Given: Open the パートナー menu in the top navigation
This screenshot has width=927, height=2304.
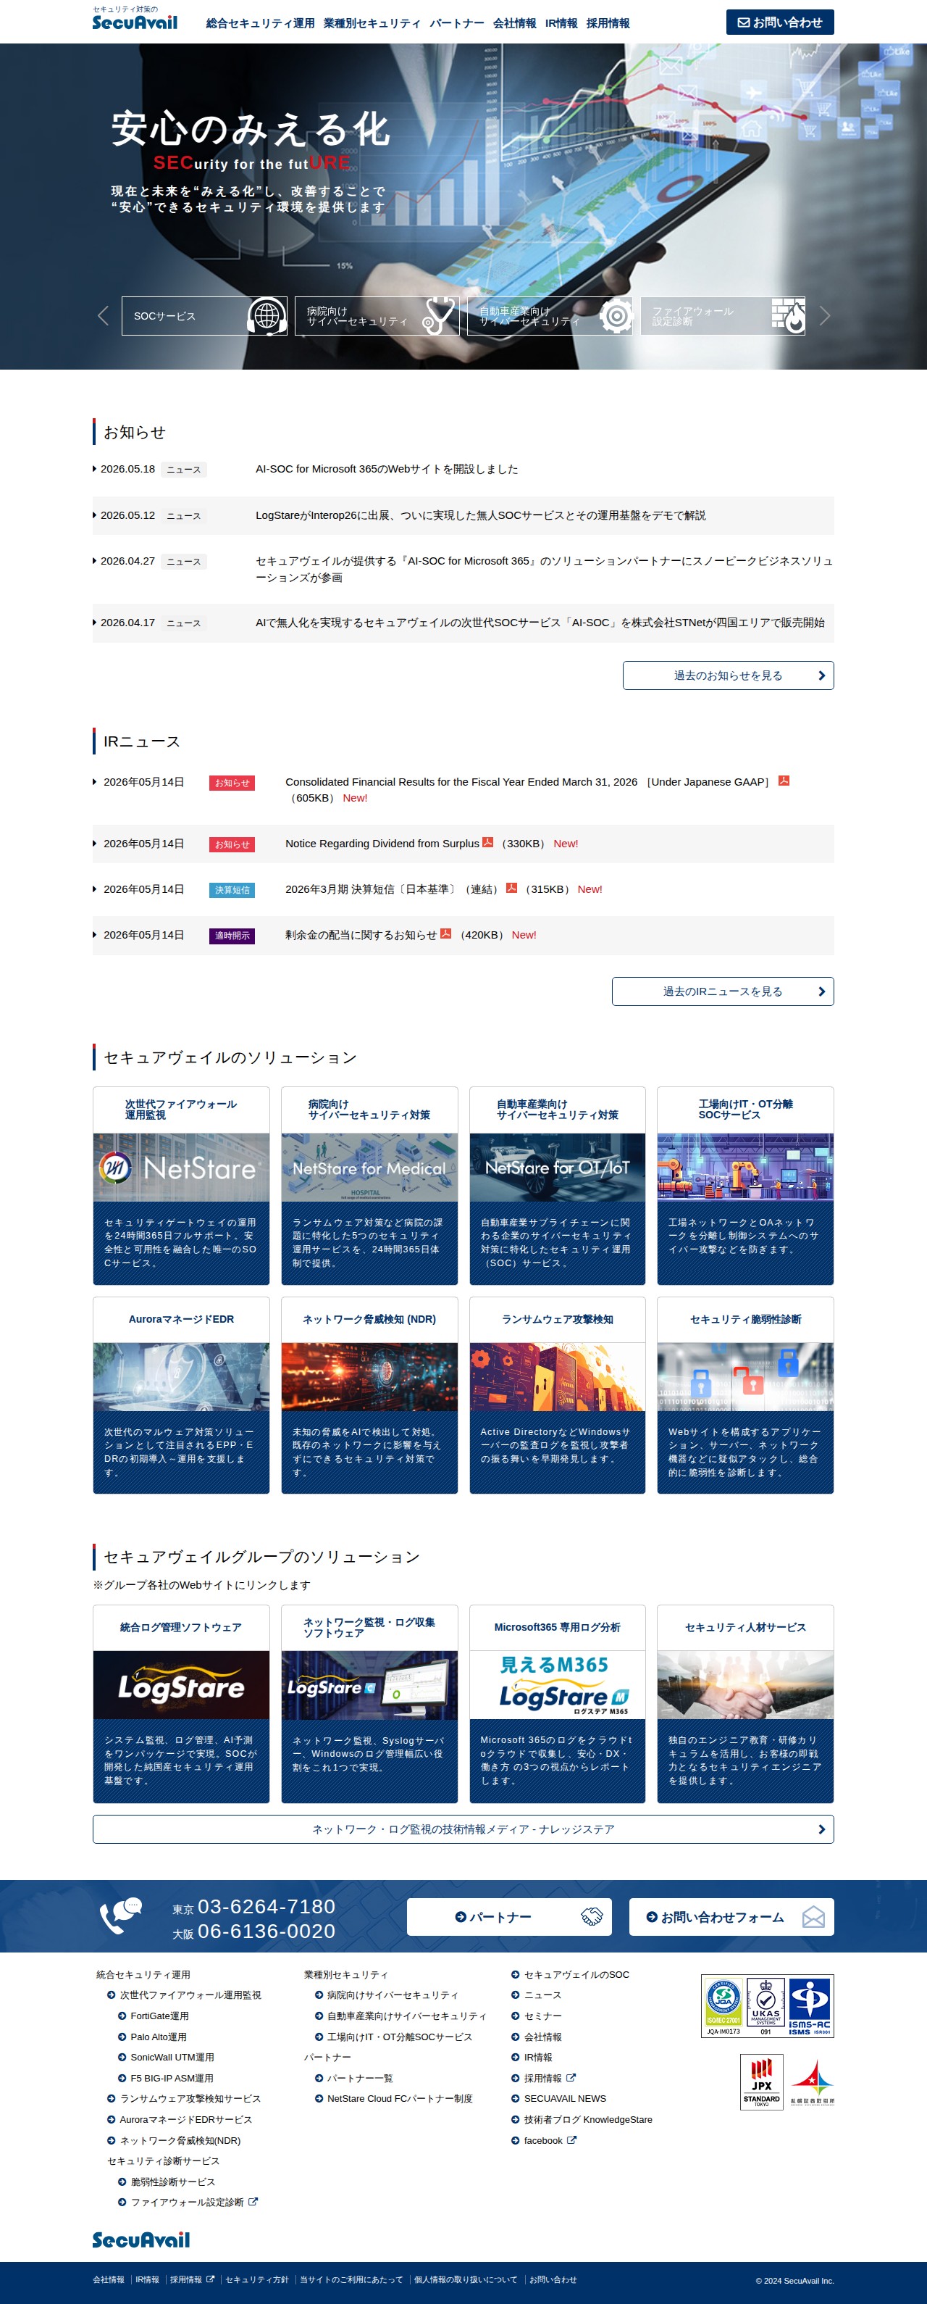Looking at the screenshot, I should coord(457,23).
